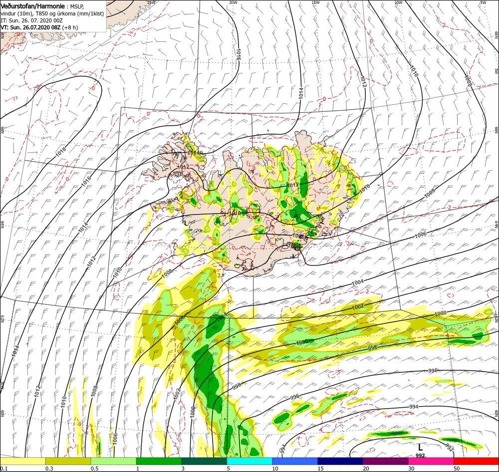499x472 pixels.
Task: Click the light green 0.5–1 legend block
Action: click(x=113, y=461)
